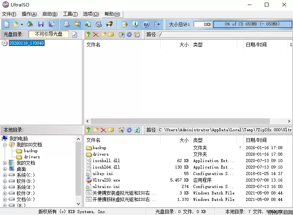Click the Save floppy disk icon
293x215 pixels.
pos(40,24)
